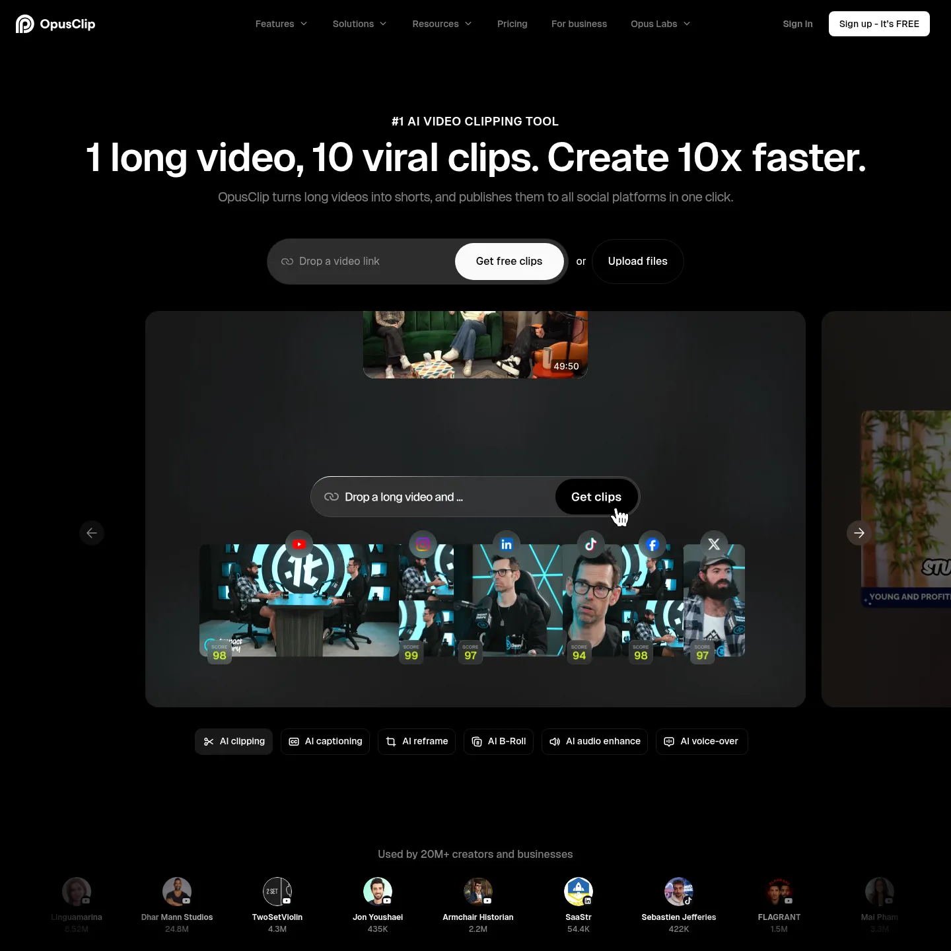
Task: Select the AI audio enhance tab
Action: tap(594, 742)
